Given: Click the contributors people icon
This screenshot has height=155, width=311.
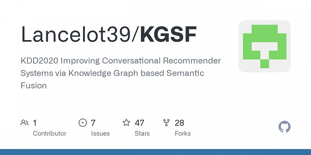Looking at the screenshot, I should [x=25, y=122].
